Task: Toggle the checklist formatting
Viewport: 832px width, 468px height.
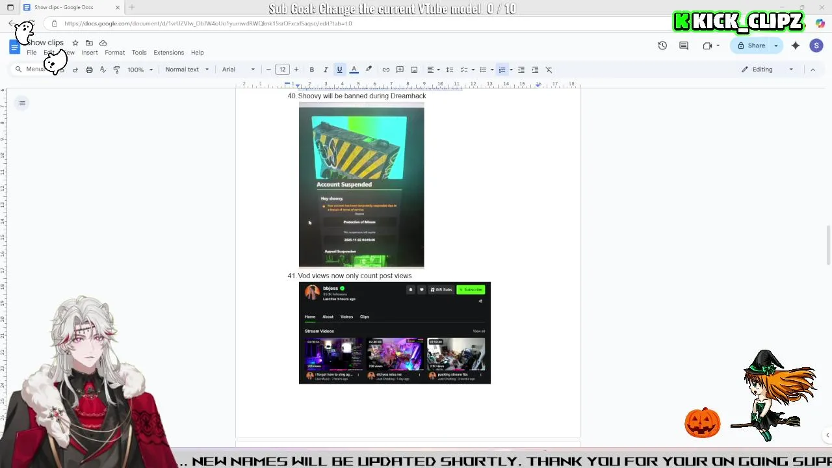Action: tap(463, 70)
